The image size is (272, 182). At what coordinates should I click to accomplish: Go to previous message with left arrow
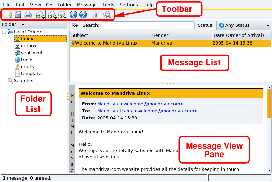[73, 15]
